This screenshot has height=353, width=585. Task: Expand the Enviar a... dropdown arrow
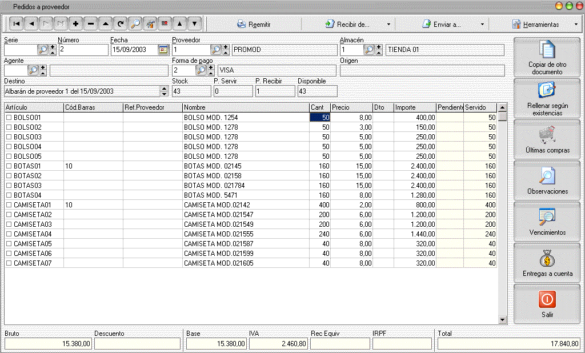point(483,25)
